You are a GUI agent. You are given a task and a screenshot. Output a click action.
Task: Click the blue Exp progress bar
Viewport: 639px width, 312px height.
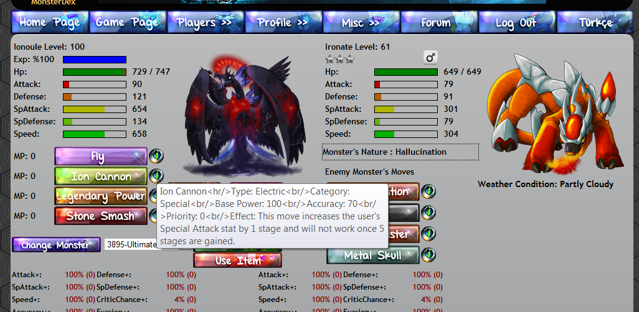pyautogui.click(x=95, y=60)
